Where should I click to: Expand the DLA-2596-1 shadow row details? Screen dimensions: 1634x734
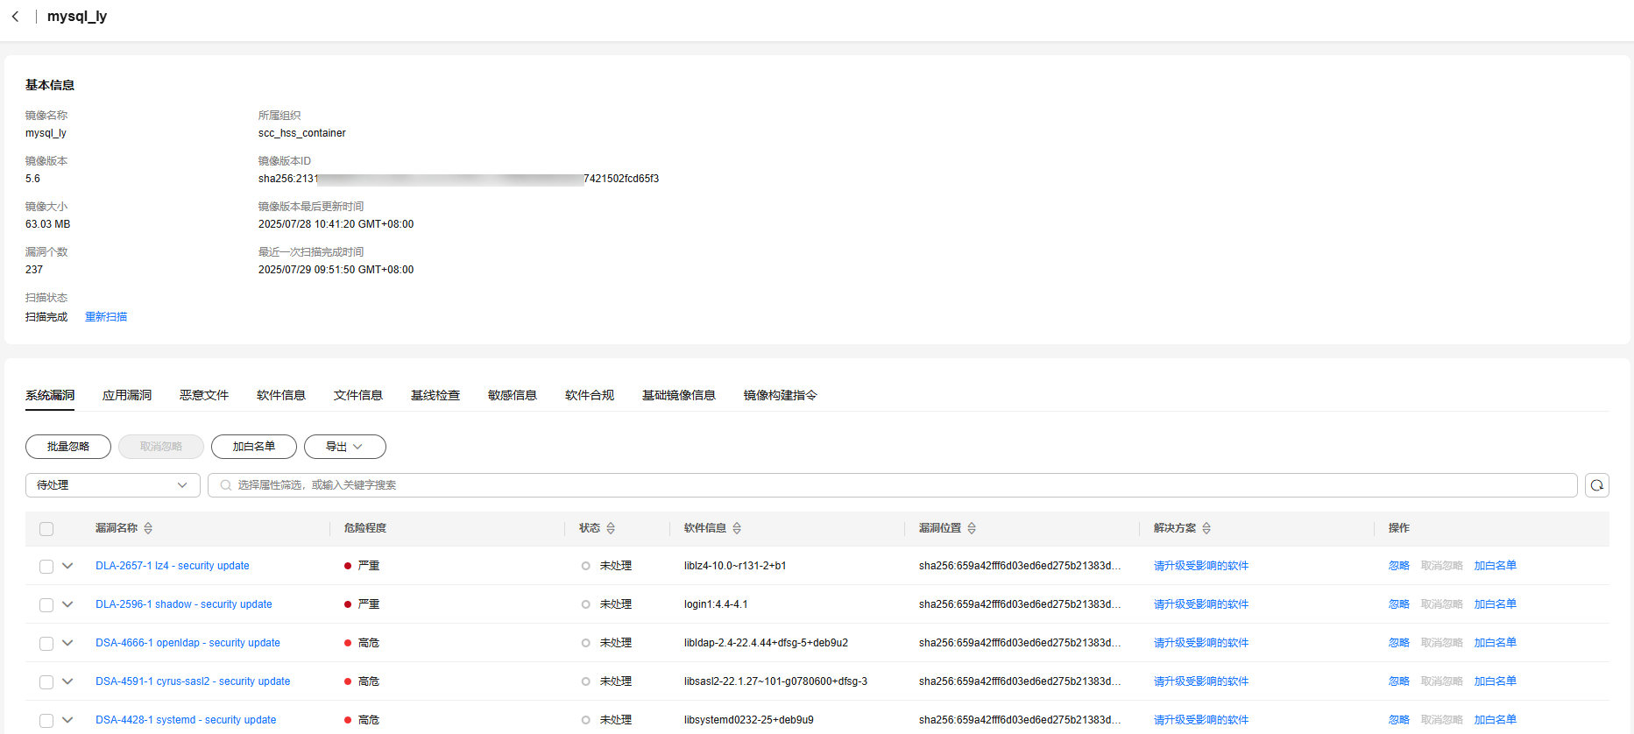(67, 604)
